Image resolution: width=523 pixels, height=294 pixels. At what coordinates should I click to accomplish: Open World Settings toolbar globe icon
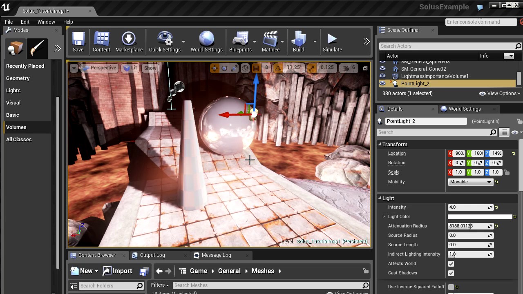click(206, 42)
